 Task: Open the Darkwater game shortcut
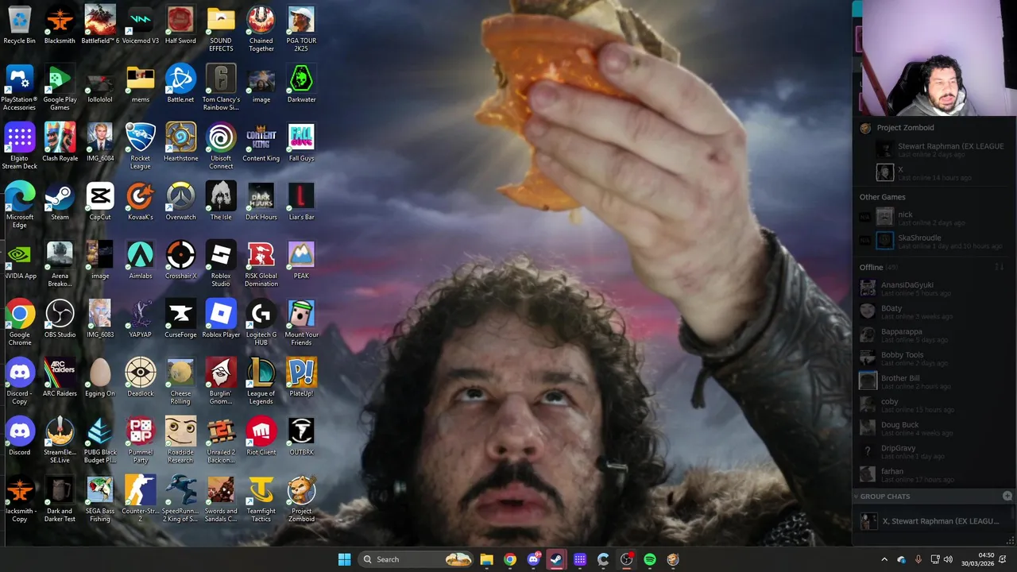301,85
